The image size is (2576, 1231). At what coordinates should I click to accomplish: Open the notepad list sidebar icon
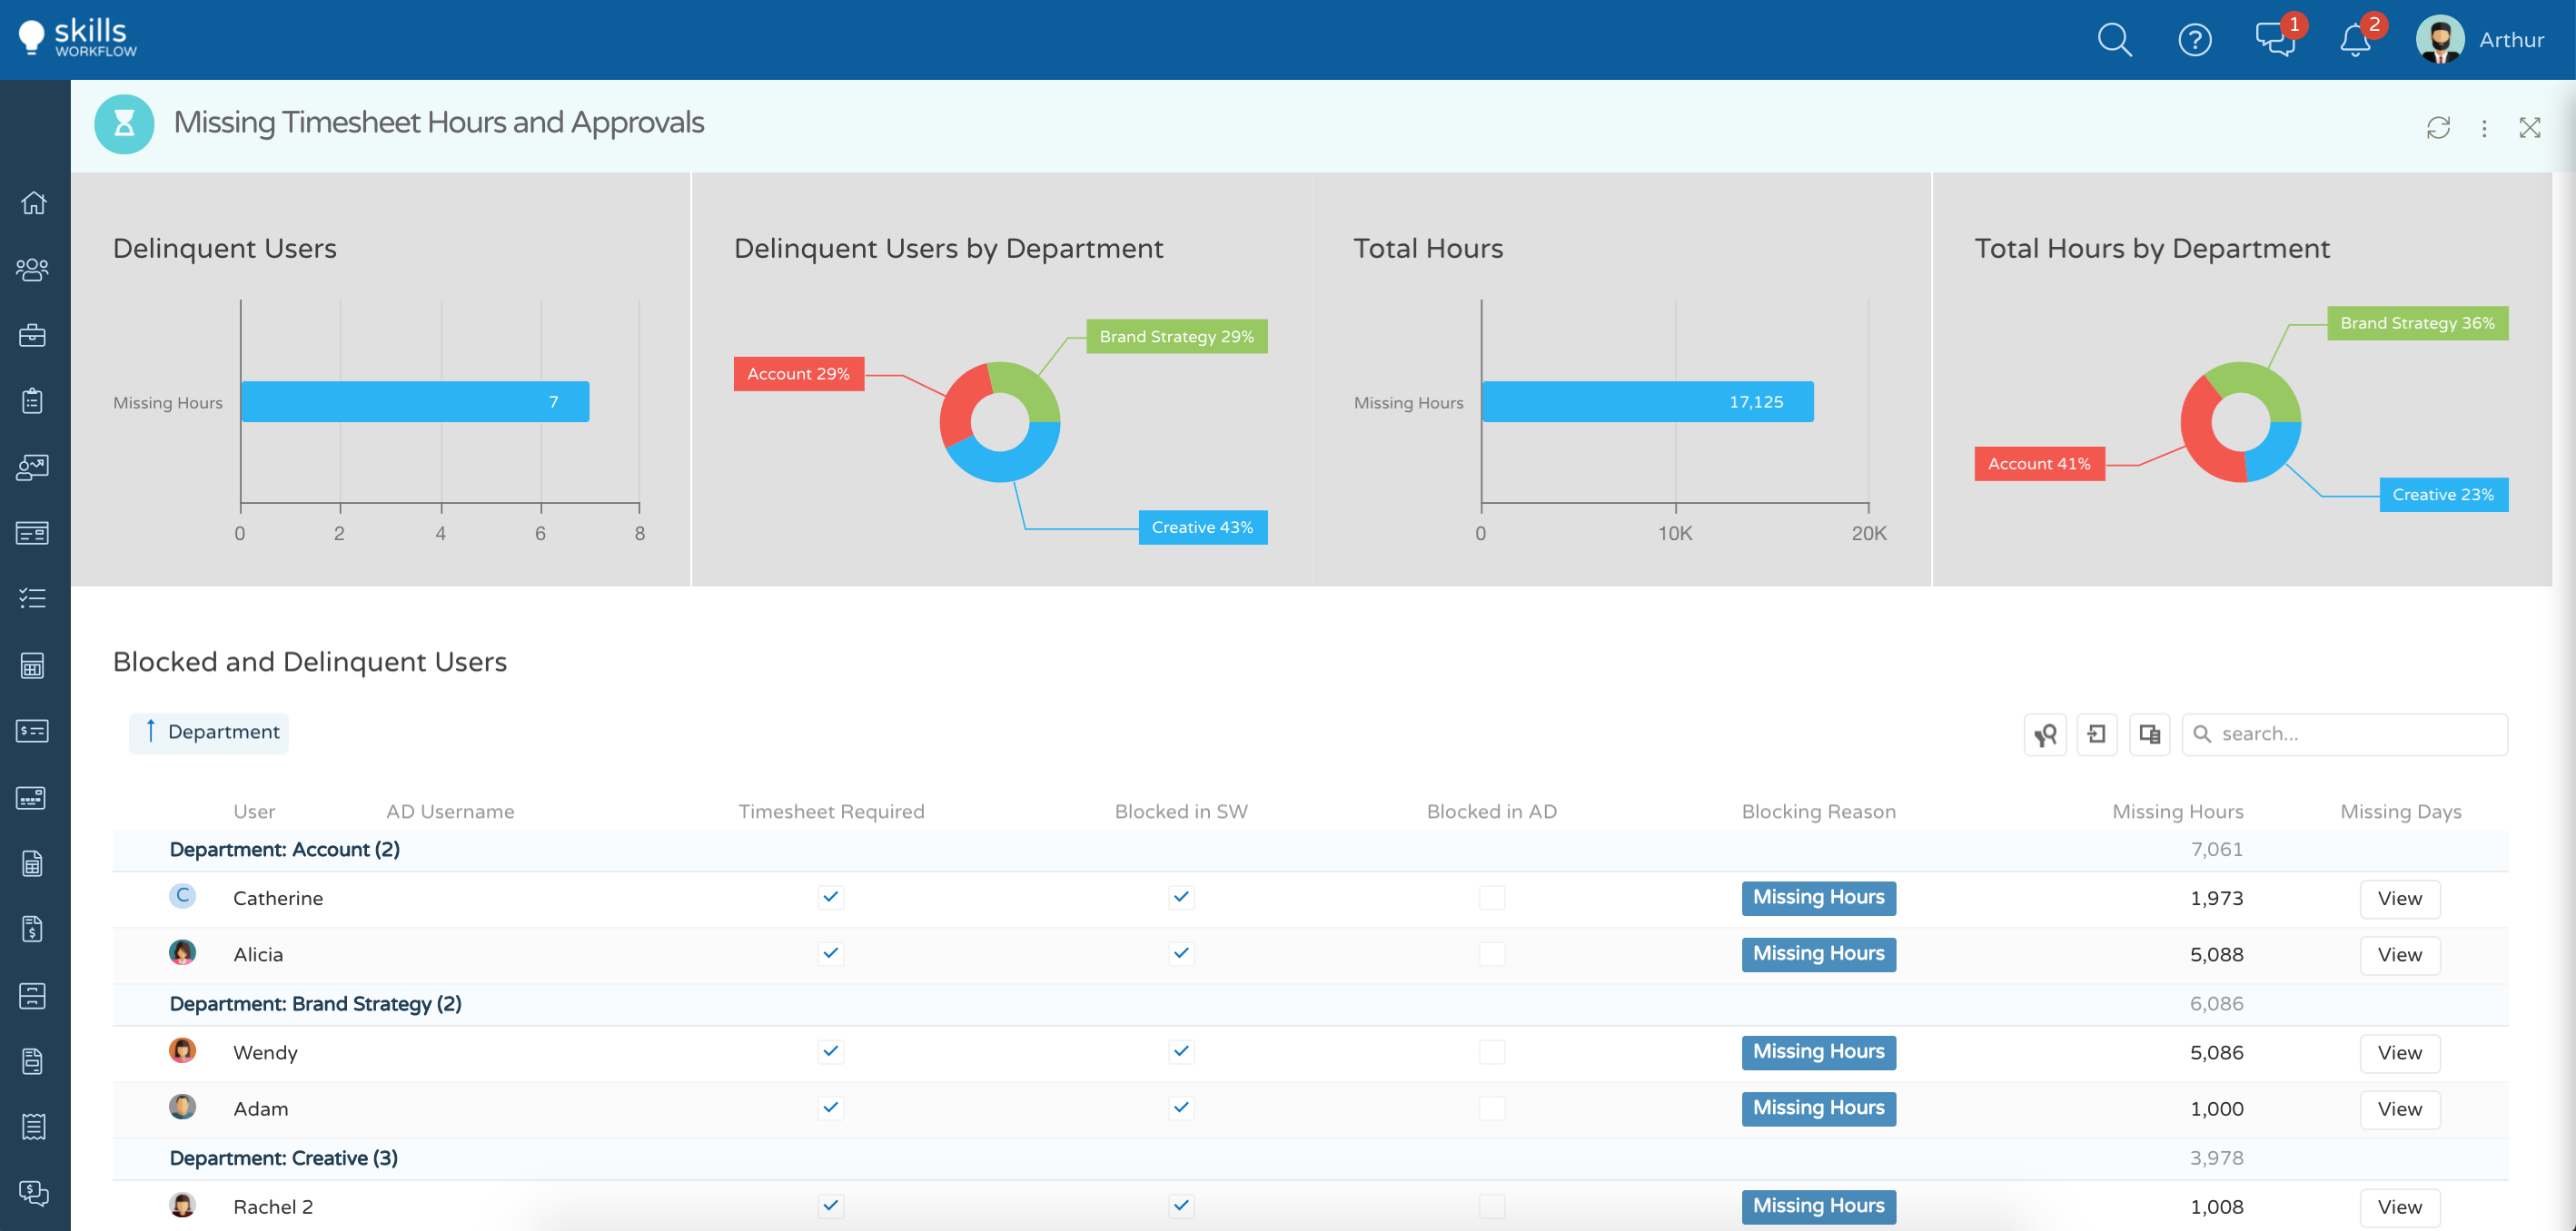pos(33,1128)
